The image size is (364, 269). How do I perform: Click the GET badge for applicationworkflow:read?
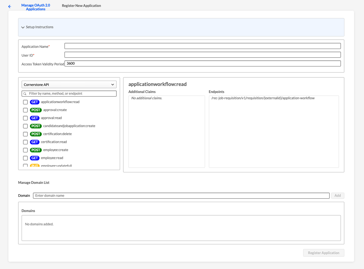[x=35, y=102]
